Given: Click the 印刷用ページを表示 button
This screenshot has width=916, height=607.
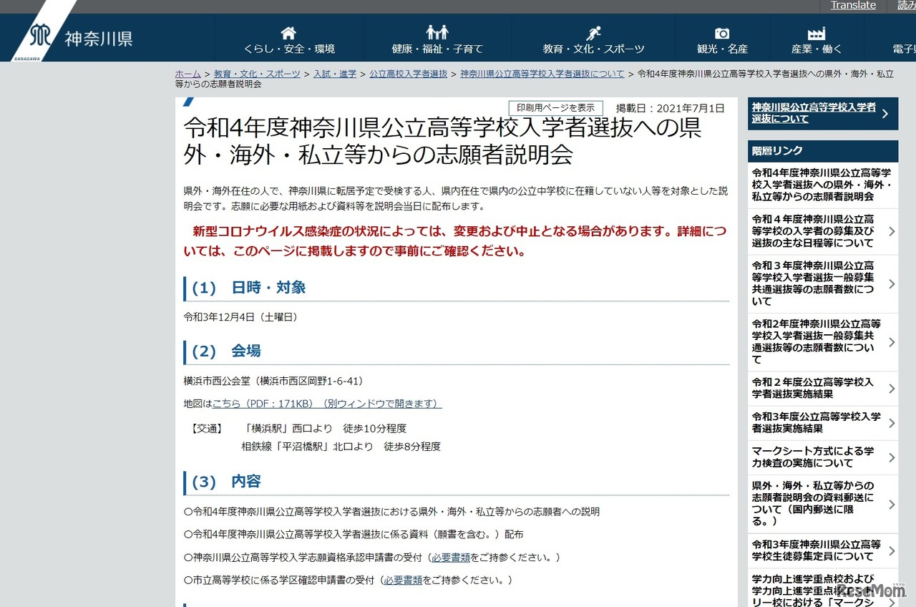Looking at the screenshot, I should coord(555,107).
